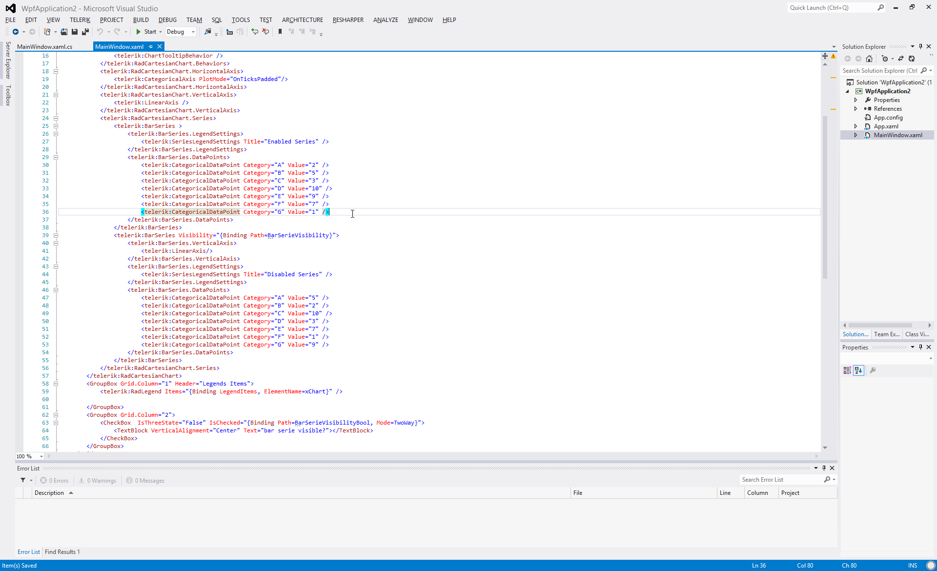Pin the Solution Explorer panel
The width and height of the screenshot is (937, 571).
921,47
